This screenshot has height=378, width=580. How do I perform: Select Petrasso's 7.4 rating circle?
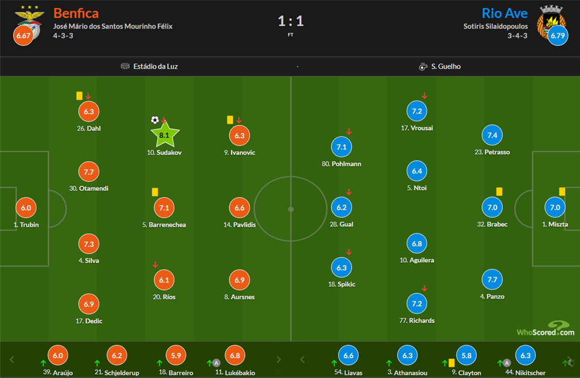(x=492, y=135)
